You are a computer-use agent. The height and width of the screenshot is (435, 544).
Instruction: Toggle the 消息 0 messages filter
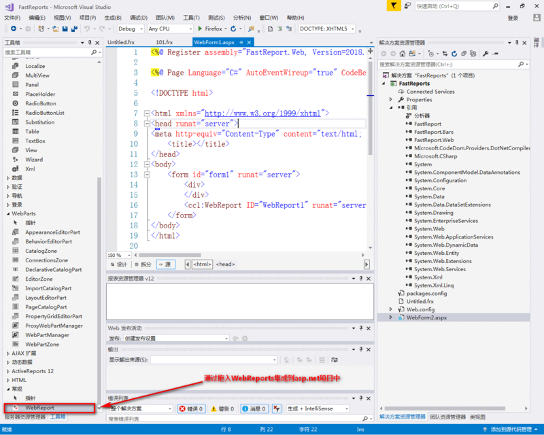pos(254,408)
